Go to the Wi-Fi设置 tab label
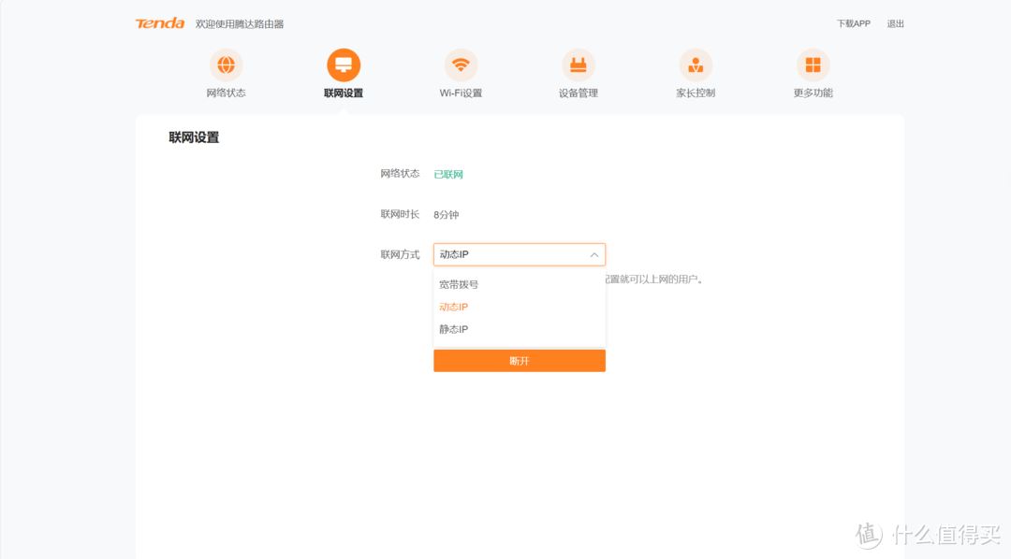Viewport: 1011px width, 559px height. click(x=461, y=93)
